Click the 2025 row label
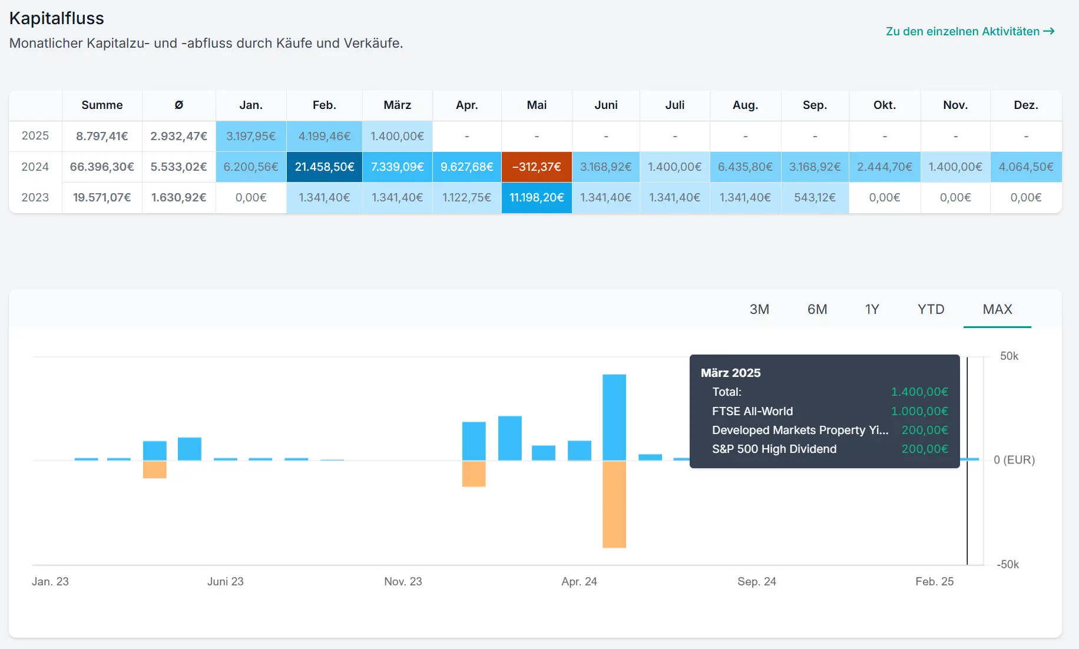 pos(35,135)
